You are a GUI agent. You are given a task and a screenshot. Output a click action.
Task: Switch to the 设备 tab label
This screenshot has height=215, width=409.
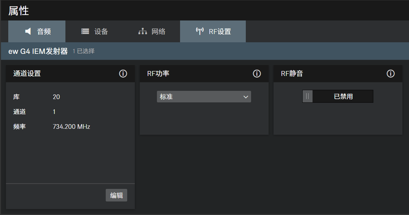coord(101,32)
